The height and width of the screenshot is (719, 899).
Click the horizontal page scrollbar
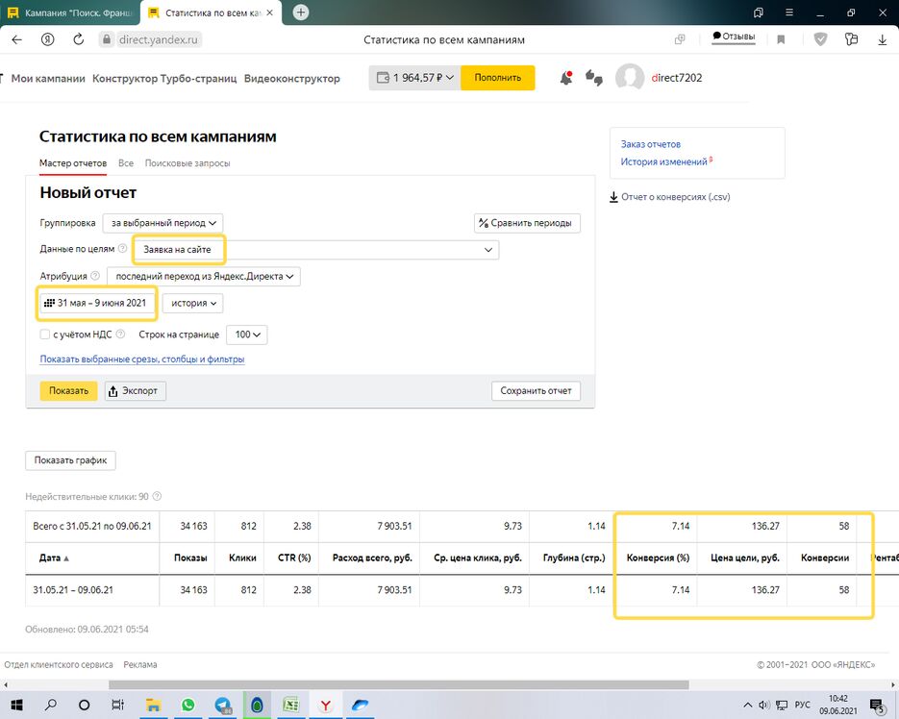coord(398,685)
